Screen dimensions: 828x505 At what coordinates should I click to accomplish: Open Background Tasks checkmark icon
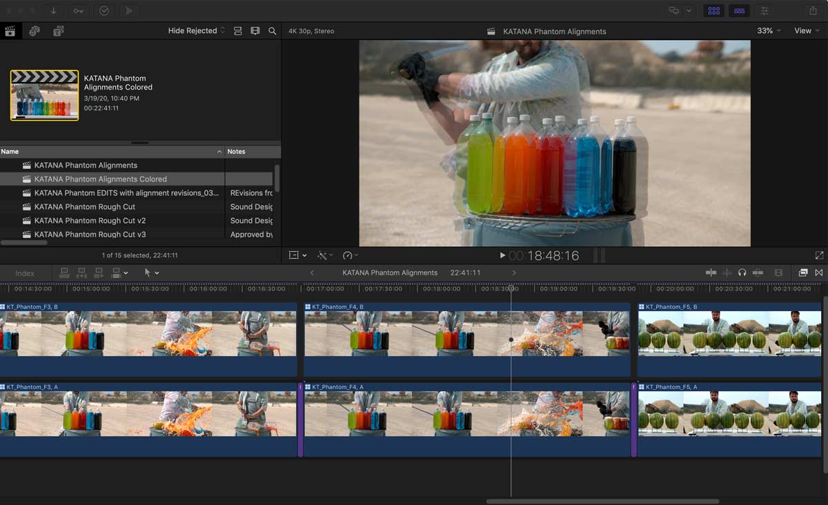(x=103, y=10)
